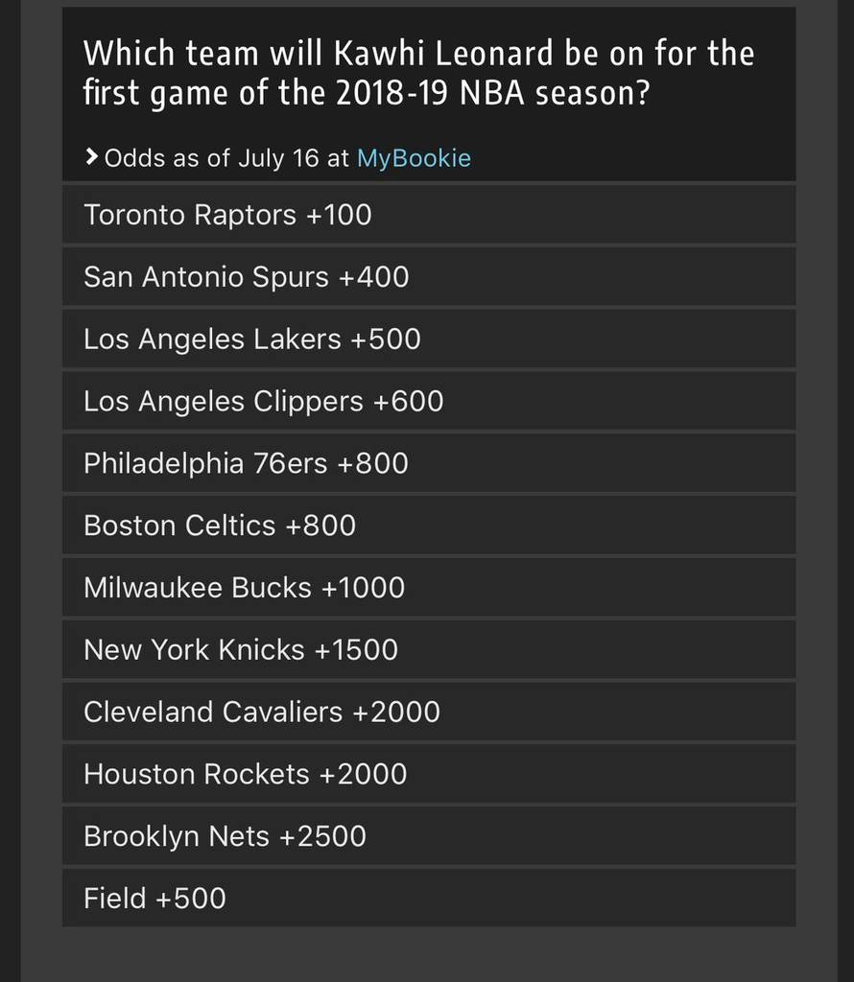Image resolution: width=854 pixels, height=982 pixels.
Task: Click the Odds as of July 16 text
Action: point(225,158)
